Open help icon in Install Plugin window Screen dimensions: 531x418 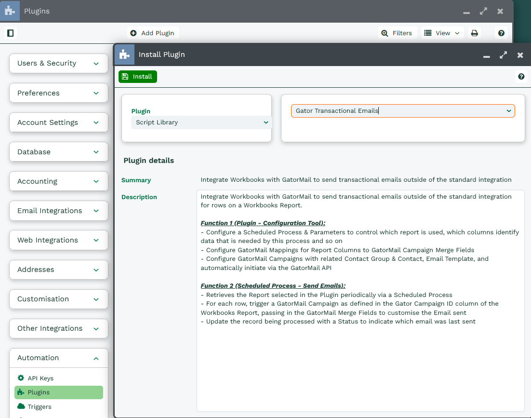521,77
